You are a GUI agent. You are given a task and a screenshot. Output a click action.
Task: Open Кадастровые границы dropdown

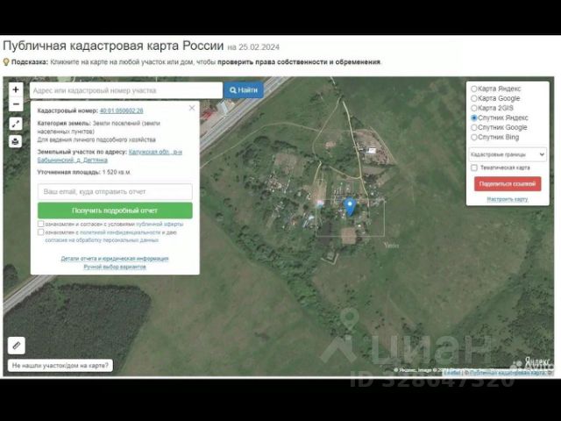[508, 154]
